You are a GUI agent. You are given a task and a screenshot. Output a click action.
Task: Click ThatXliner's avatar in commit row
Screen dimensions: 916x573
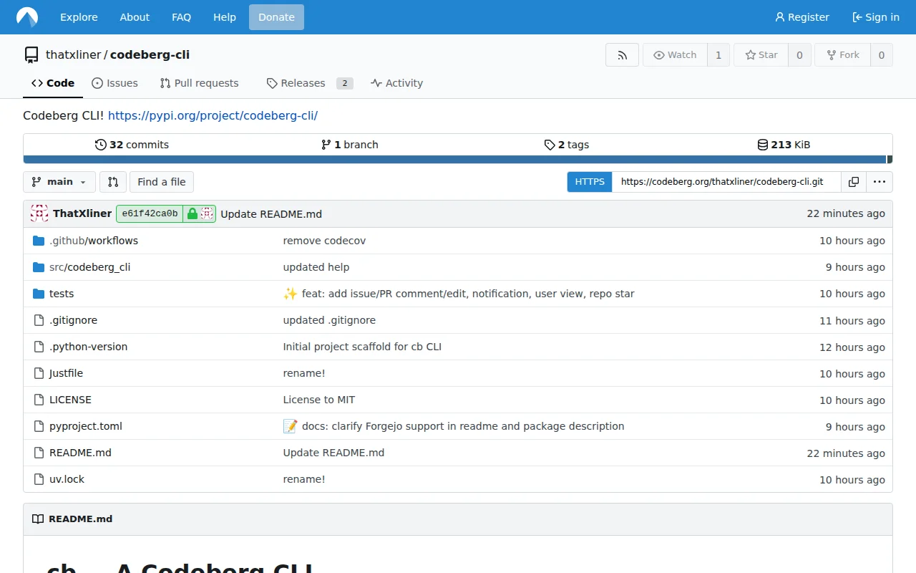point(39,213)
